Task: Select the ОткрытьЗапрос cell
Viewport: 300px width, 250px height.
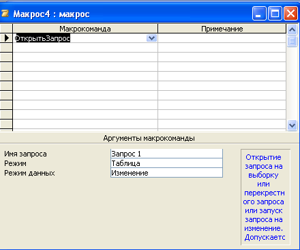Action: (85, 38)
